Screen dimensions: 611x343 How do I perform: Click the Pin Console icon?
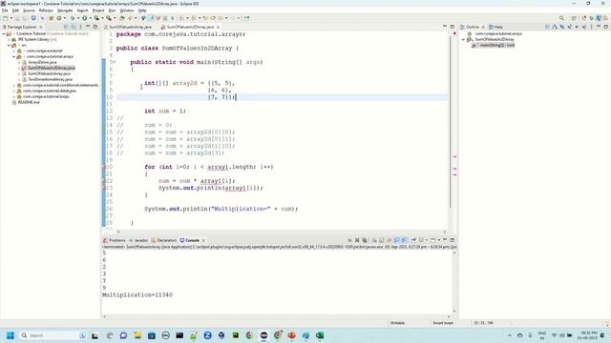(x=413, y=240)
